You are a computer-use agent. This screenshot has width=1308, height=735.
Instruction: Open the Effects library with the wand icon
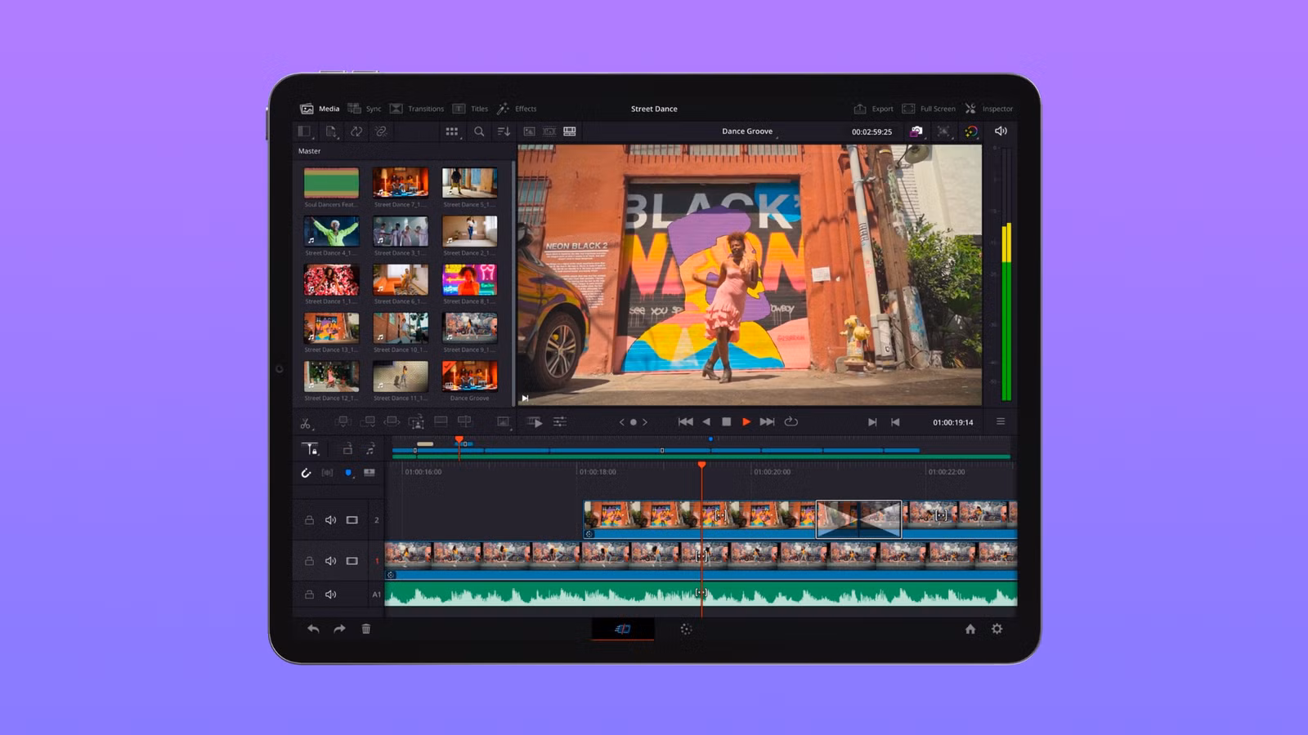tap(516, 108)
